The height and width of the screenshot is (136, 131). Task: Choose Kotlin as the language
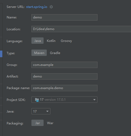51,41
